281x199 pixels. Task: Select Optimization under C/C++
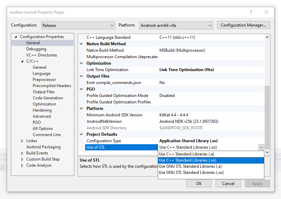pos(44,104)
